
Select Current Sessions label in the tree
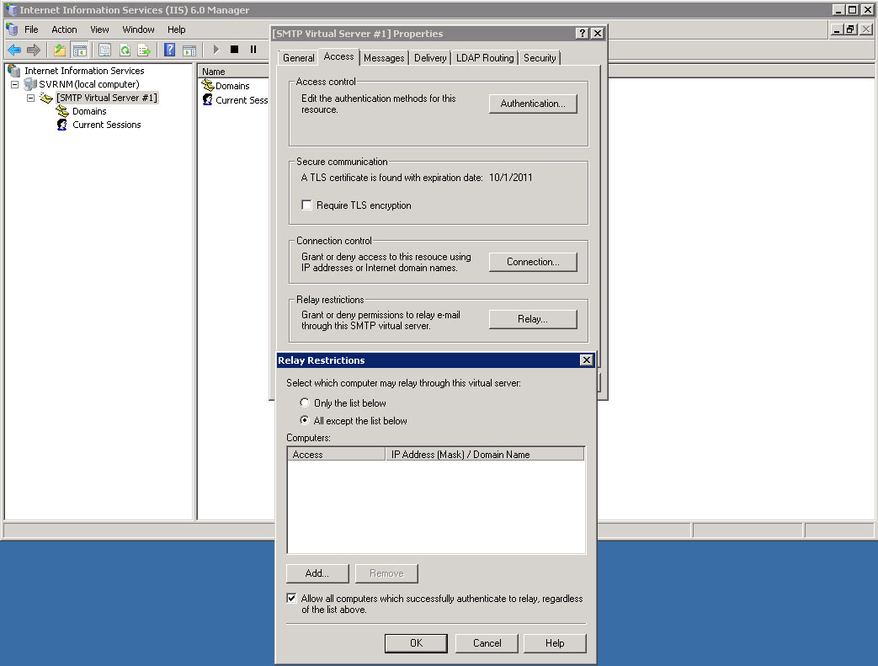point(106,125)
